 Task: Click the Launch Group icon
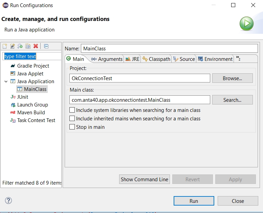pos(13,105)
